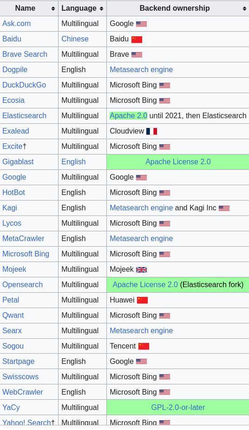Image resolution: width=249 pixels, height=430 pixels.
Task: Sort table by Name column arrows
Action: [x=53, y=9]
